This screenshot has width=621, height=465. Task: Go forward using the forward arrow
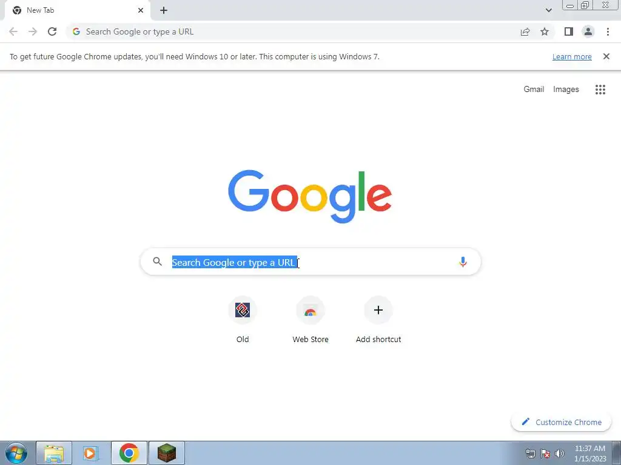(x=33, y=31)
